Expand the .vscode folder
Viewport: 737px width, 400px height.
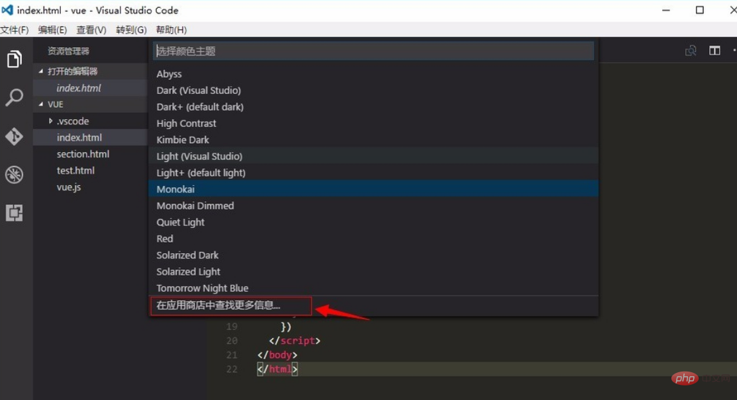(x=51, y=121)
